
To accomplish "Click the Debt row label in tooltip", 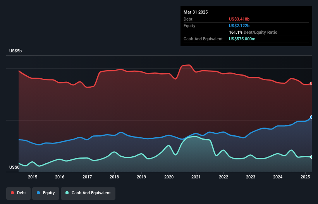I will [188, 19].
